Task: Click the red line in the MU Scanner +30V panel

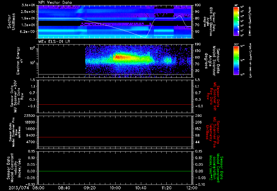Action: pyautogui.click(x=115, y=104)
